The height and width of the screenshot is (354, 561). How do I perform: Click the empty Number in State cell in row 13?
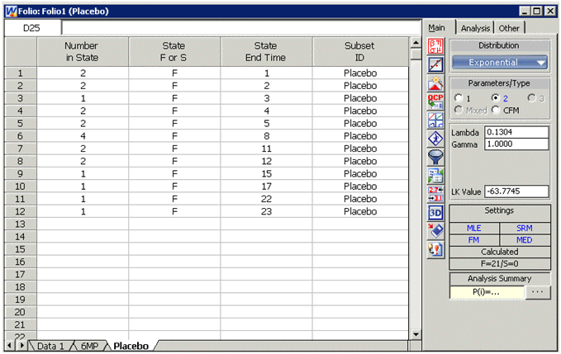tap(83, 224)
